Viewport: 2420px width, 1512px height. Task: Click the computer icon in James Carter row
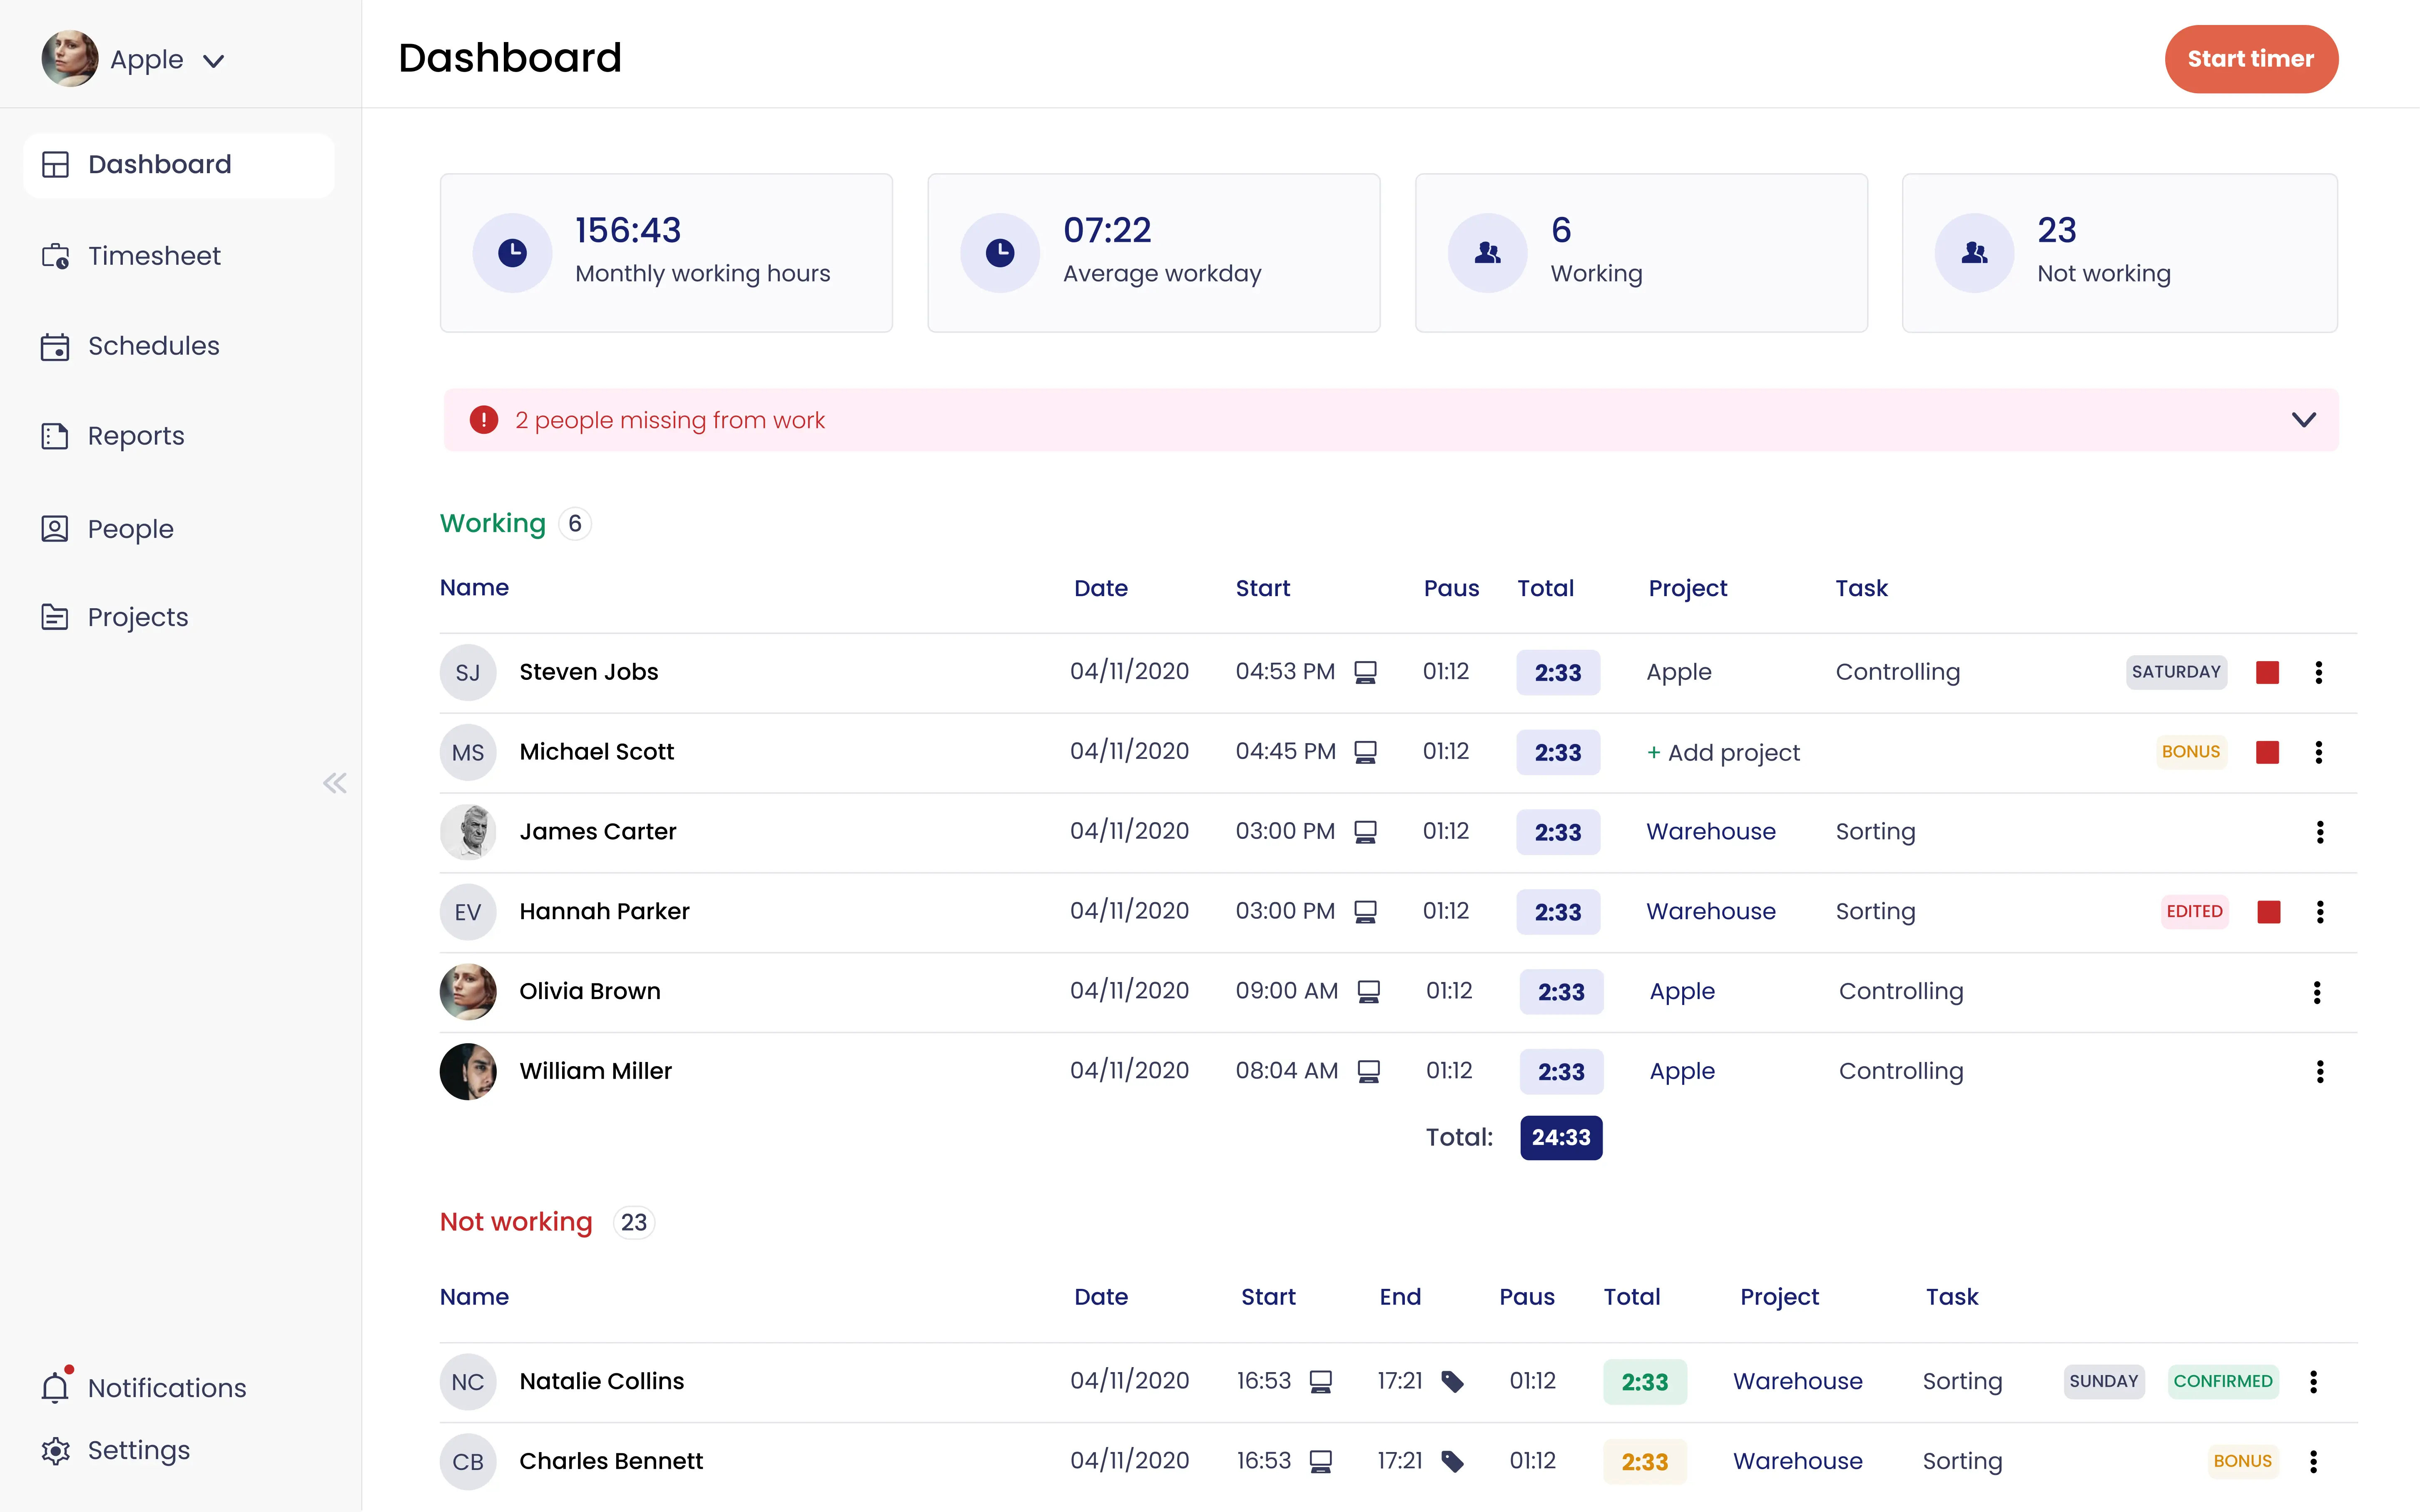point(1365,832)
